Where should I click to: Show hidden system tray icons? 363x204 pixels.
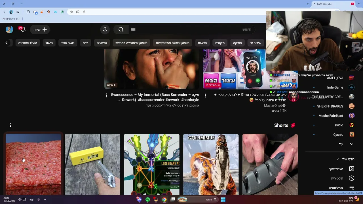point(45,199)
